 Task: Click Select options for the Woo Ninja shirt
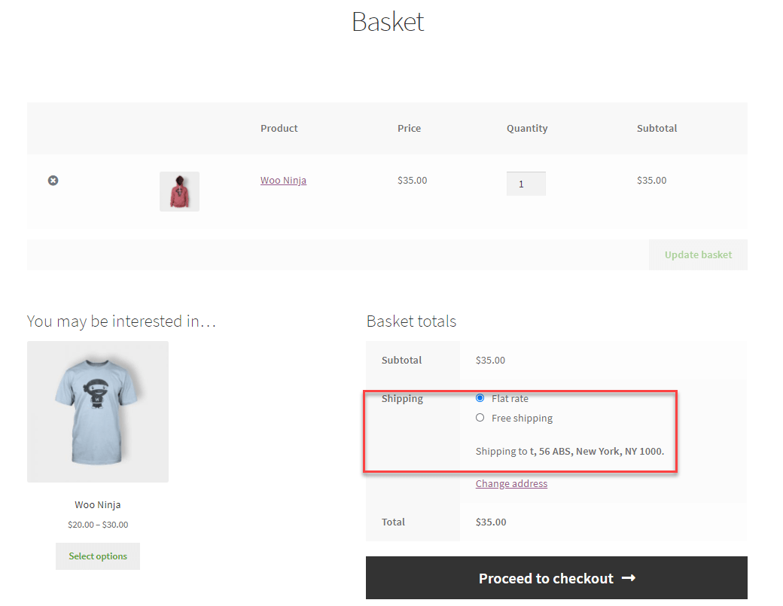point(97,556)
